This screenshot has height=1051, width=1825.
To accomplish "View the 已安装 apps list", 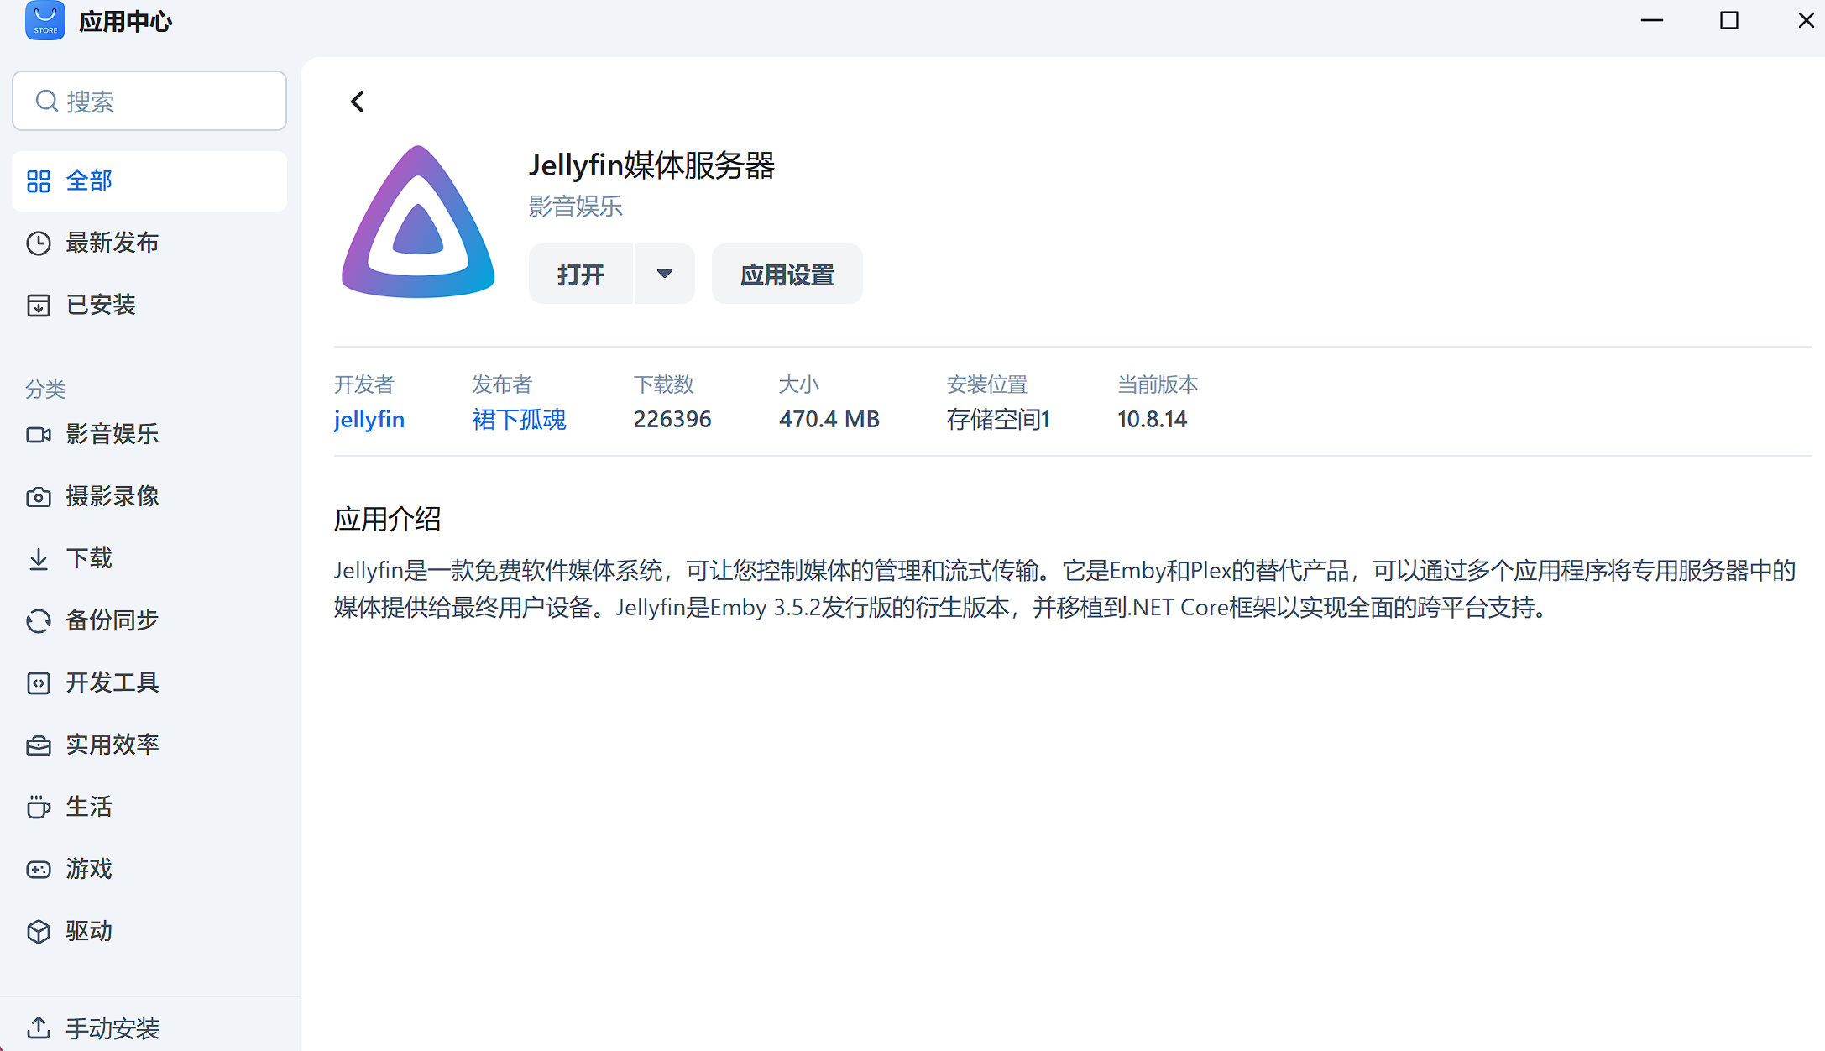I will [x=101, y=305].
